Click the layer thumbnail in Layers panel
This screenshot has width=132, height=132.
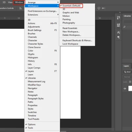point(130,88)
